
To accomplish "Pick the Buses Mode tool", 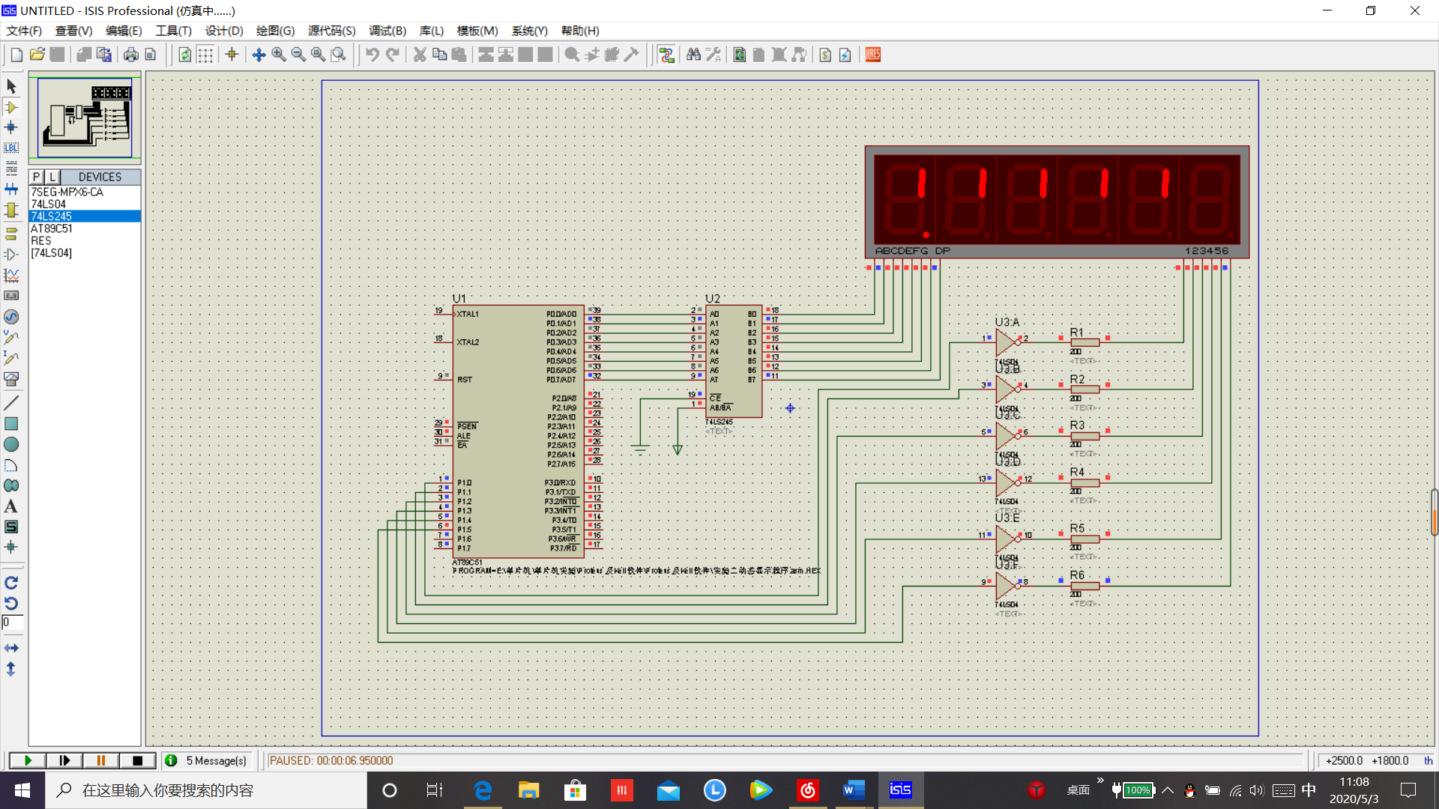I will click(11, 189).
